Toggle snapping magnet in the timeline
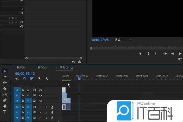This screenshot has width=183, height=122. [x=25, y=78]
